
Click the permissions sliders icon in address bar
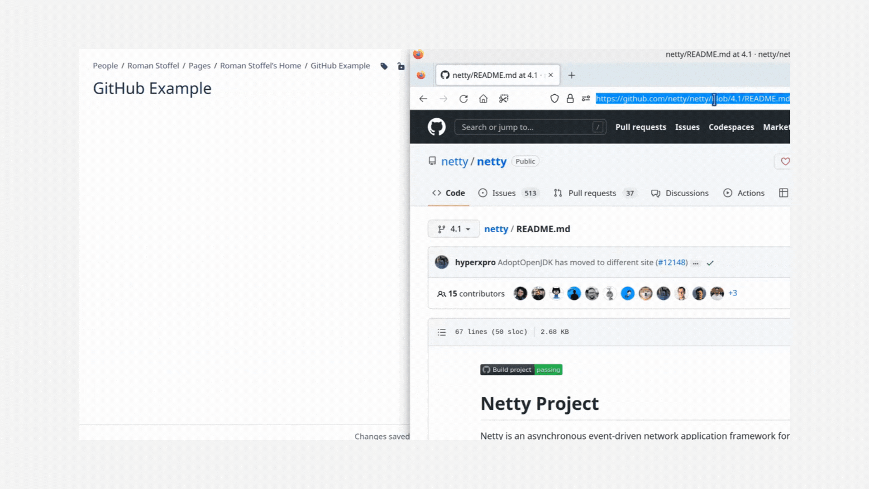click(x=586, y=99)
